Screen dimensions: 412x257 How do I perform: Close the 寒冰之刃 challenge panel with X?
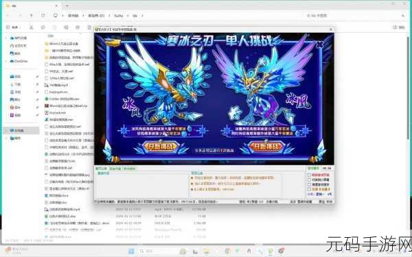click(x=319, y=45)
